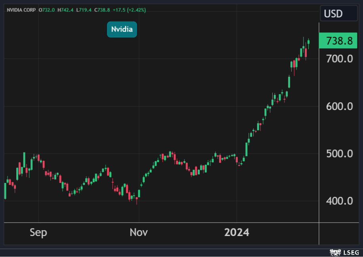Select the green 738.8 current price tag

point(339,40)
